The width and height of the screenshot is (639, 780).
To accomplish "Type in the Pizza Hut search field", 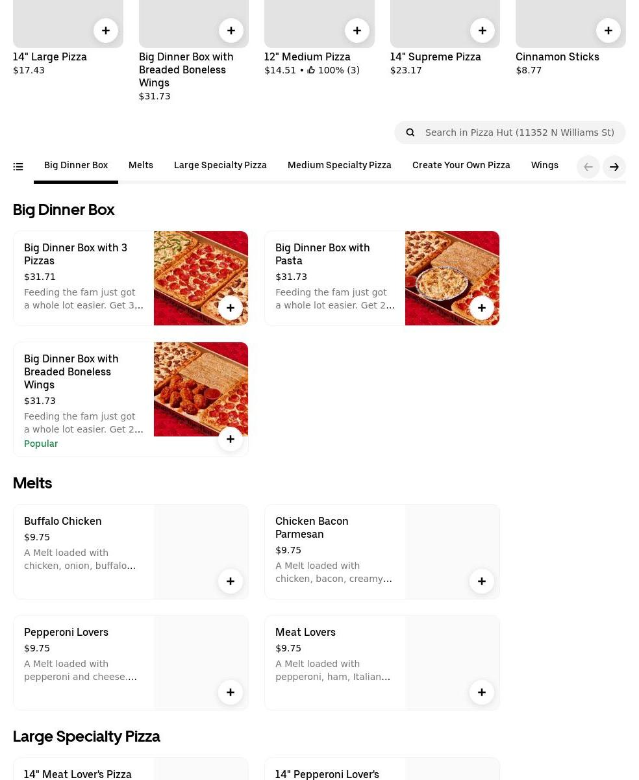I will pos(520,132).
